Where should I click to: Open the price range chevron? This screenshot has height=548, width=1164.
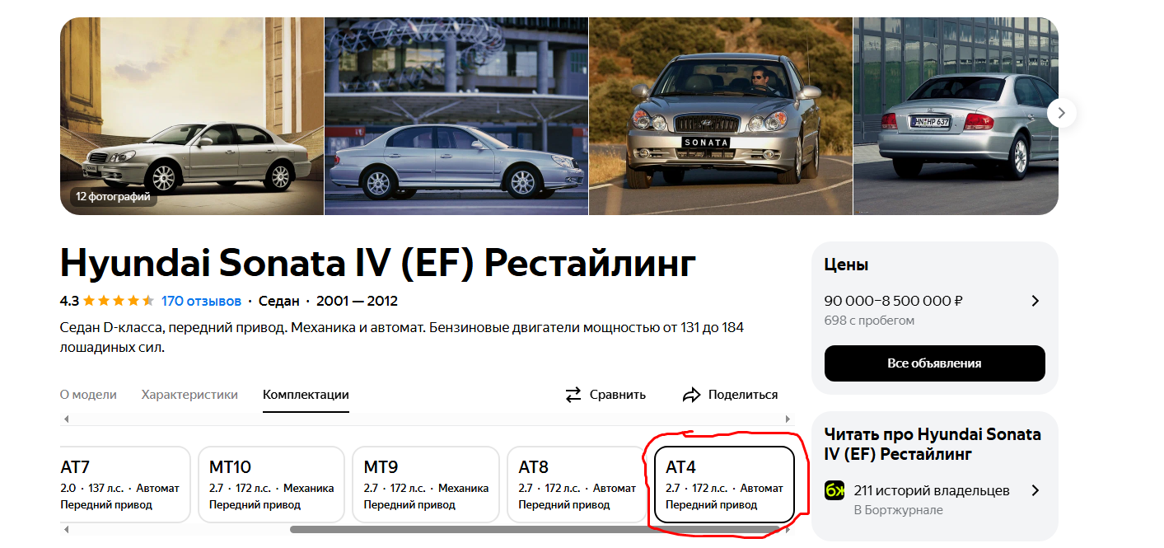coord(1035,301)
